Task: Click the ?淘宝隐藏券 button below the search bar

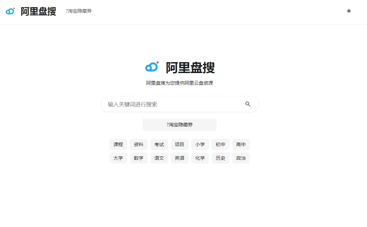Action: 179,124
